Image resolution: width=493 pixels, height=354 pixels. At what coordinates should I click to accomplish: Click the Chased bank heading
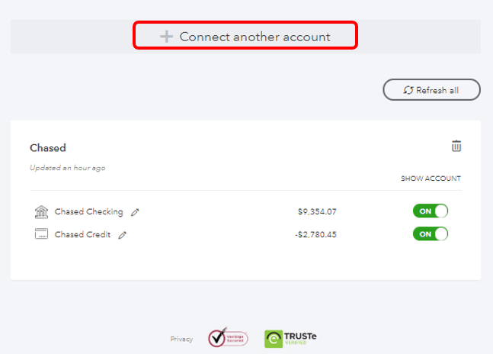[48, 148]
